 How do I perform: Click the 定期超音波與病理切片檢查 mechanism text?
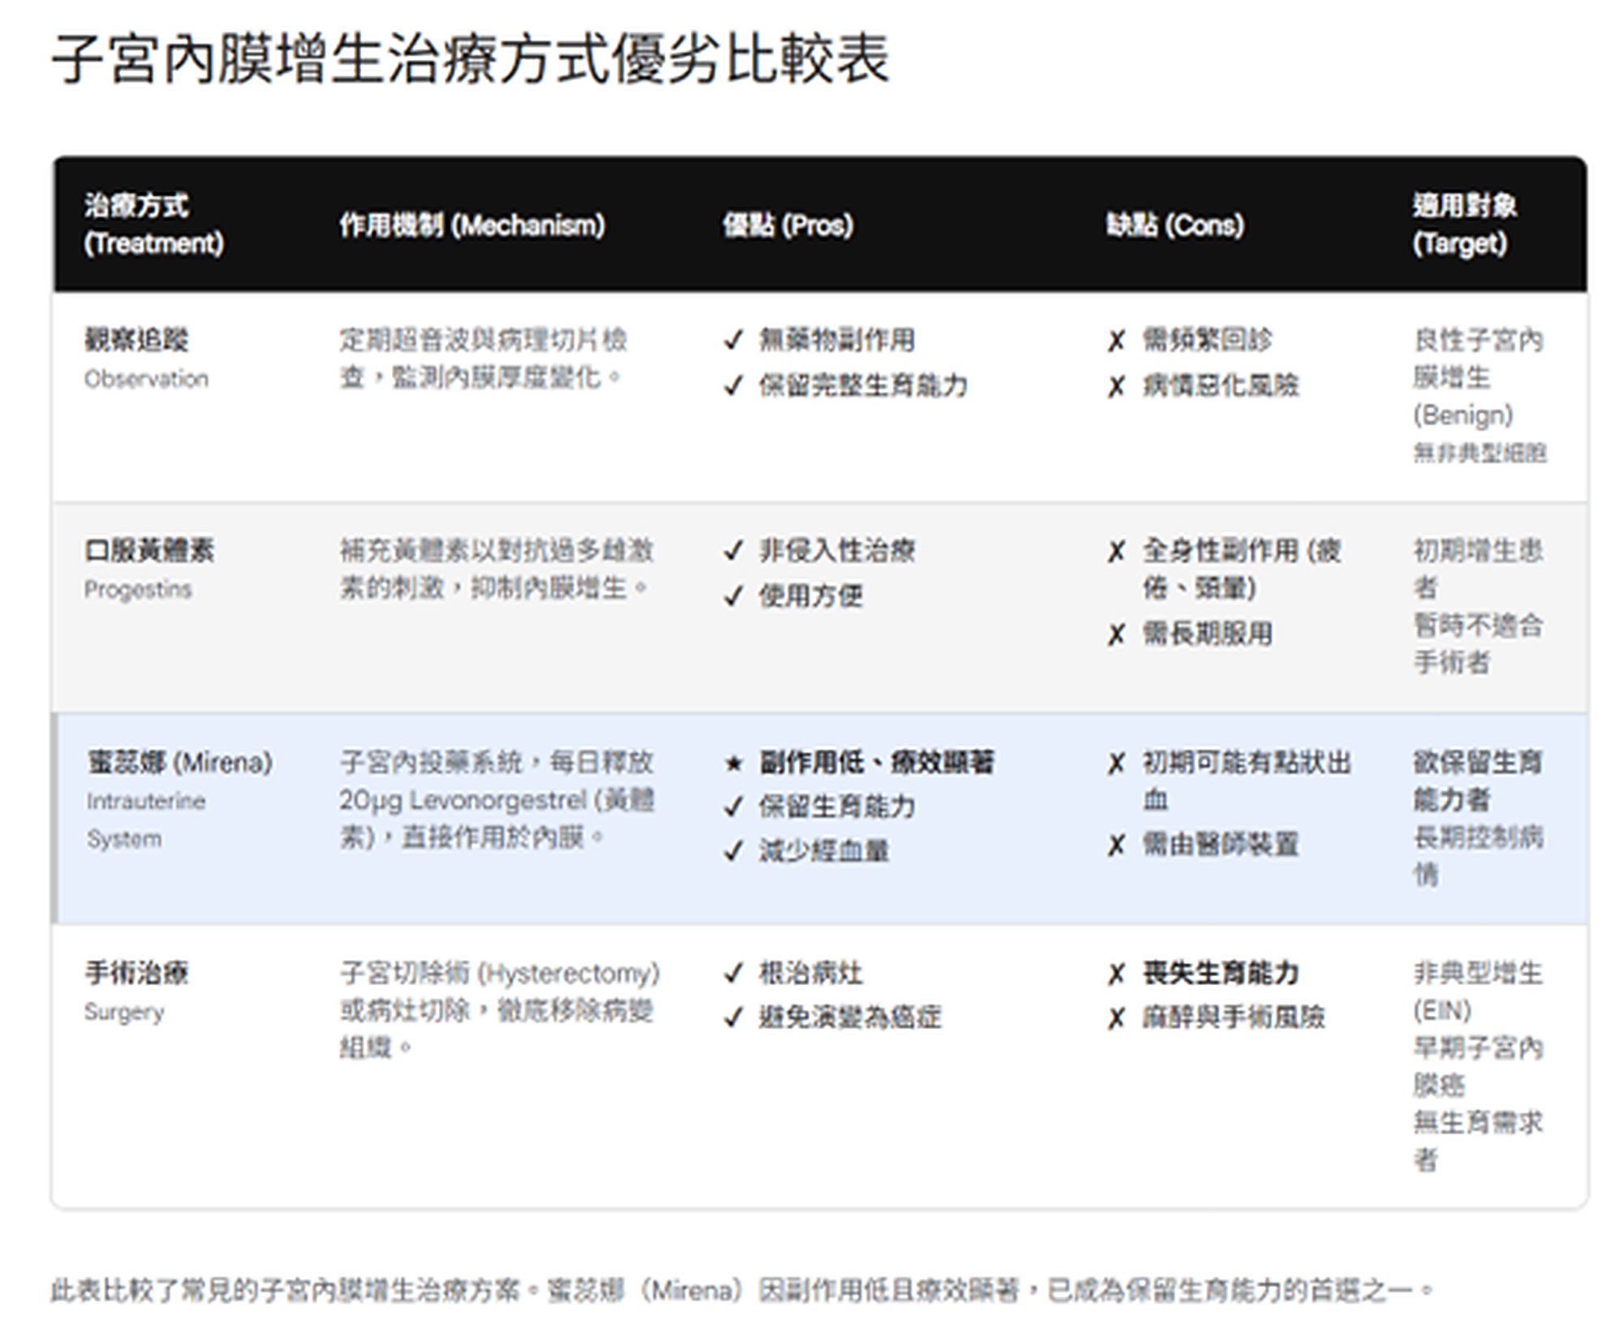pos(484,358)
